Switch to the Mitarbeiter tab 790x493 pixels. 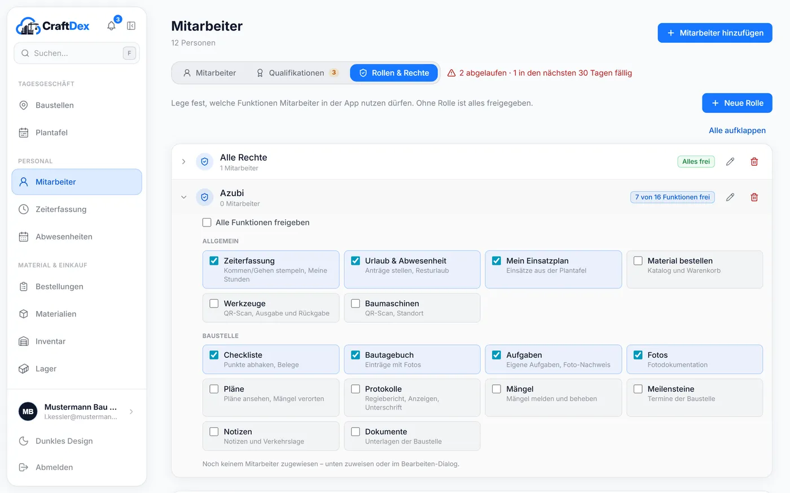210,73
